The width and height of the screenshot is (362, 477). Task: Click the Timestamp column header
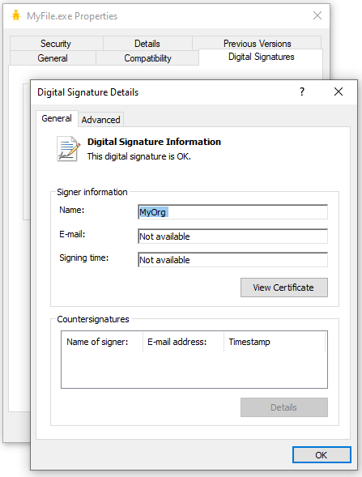pyautogui.click(x=275, y=342)
